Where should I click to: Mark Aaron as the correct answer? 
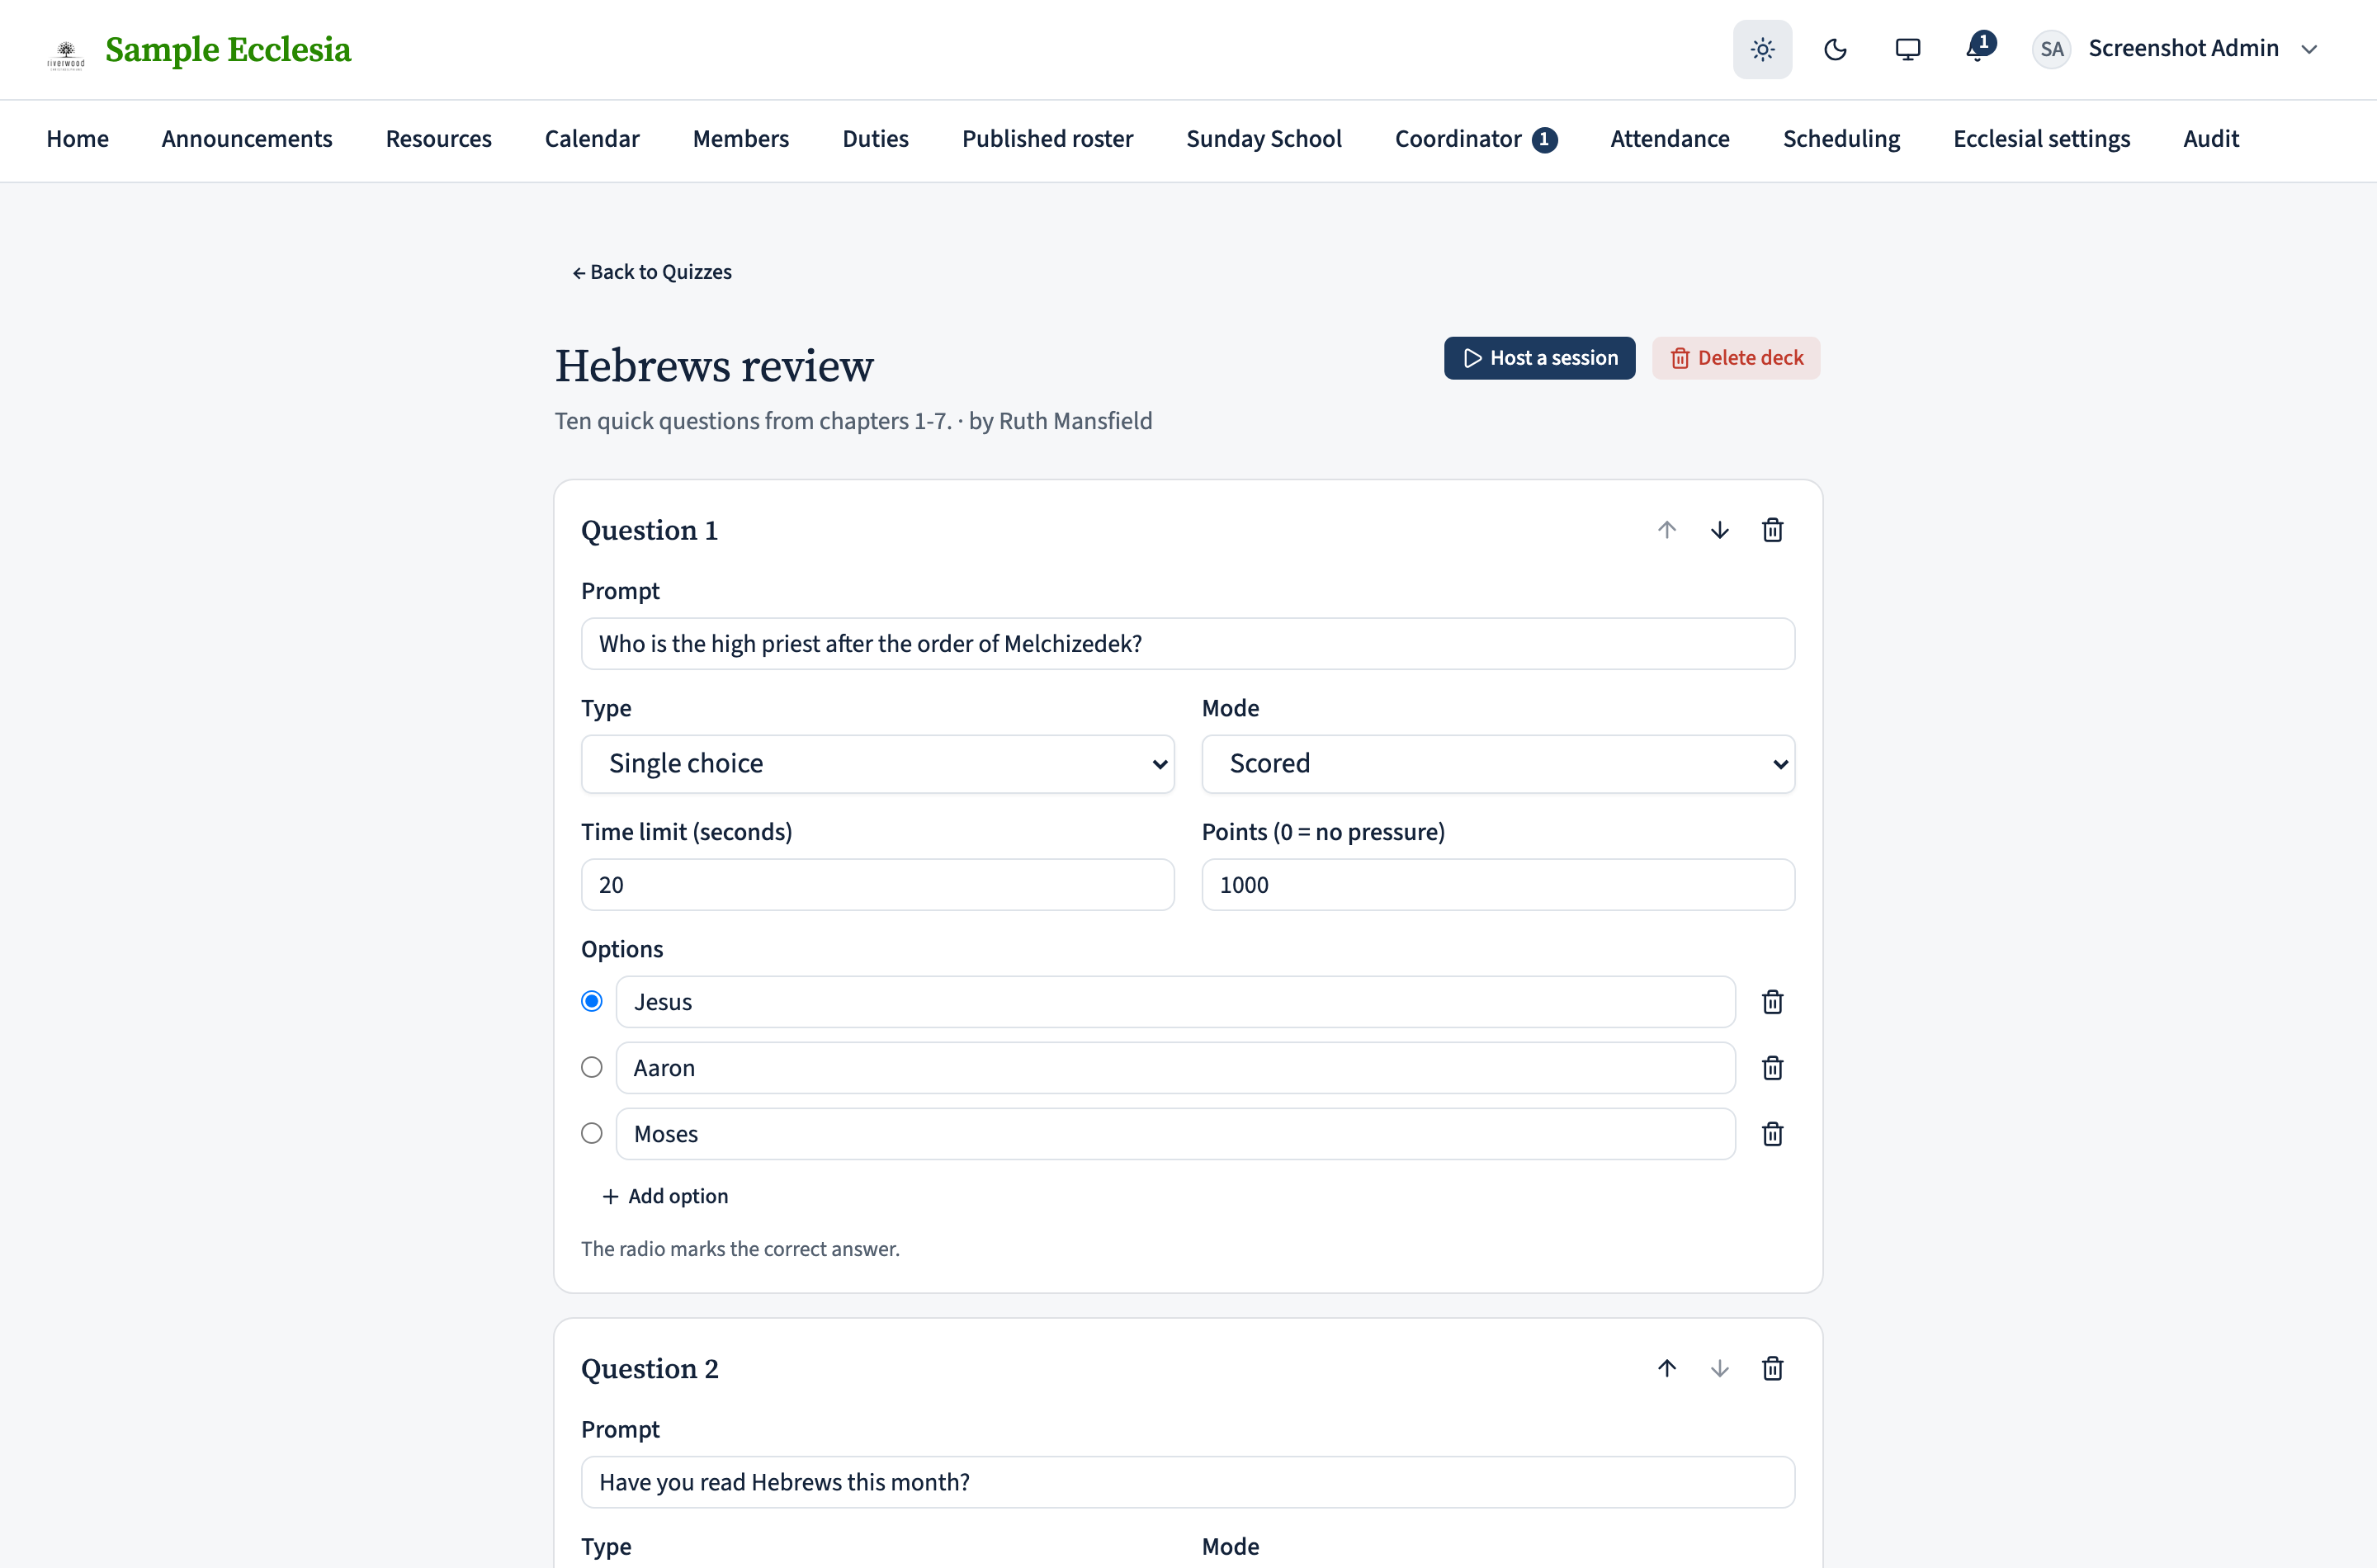point(592,1067)
